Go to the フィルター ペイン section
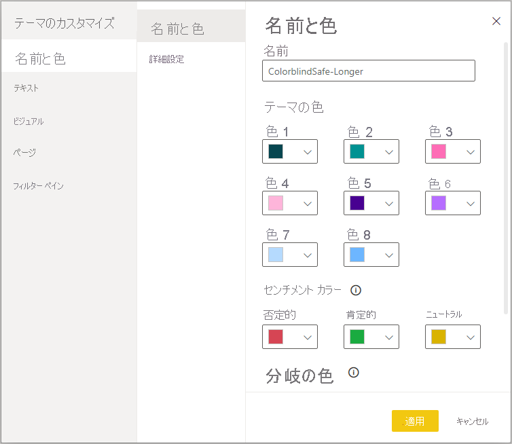The width and height of the screenshot is (512, 444). [39, 185]
